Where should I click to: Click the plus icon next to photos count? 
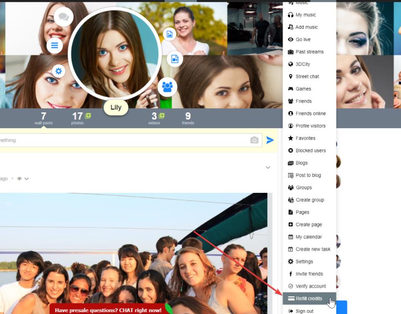pos(88,116)
